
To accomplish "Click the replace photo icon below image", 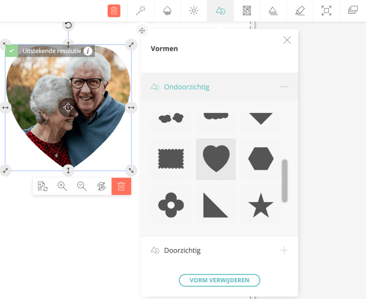I will pyautogui.click(x=43, y=186).
